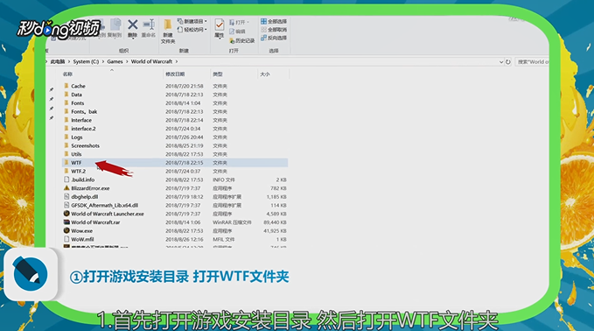Image resolution: width=594 pixels, height=331 pixels.
Task: Open the Properties (属性) checkmark icon
Action: coord(220,25)
